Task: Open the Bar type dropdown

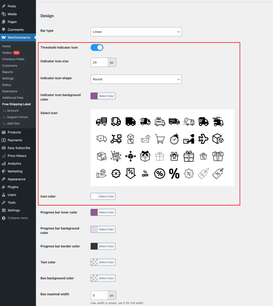Action: (x=136, y=32)
